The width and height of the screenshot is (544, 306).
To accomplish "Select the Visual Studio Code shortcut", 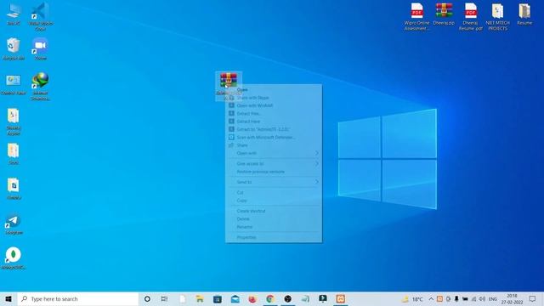I will (41, 16).
